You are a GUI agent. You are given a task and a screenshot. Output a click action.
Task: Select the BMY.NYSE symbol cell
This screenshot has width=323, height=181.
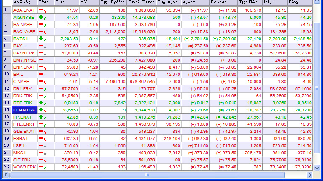(x=25, y=60)
